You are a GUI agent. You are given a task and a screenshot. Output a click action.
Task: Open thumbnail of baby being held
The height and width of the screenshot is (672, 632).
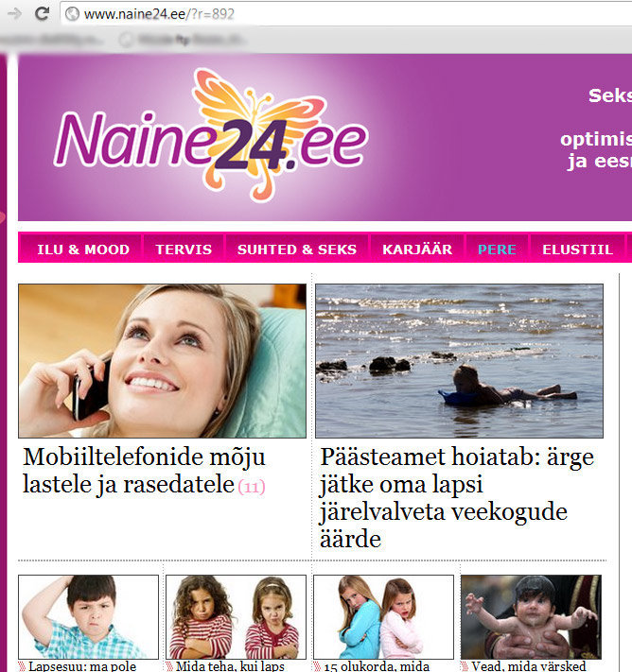click(x=531, y=617)
